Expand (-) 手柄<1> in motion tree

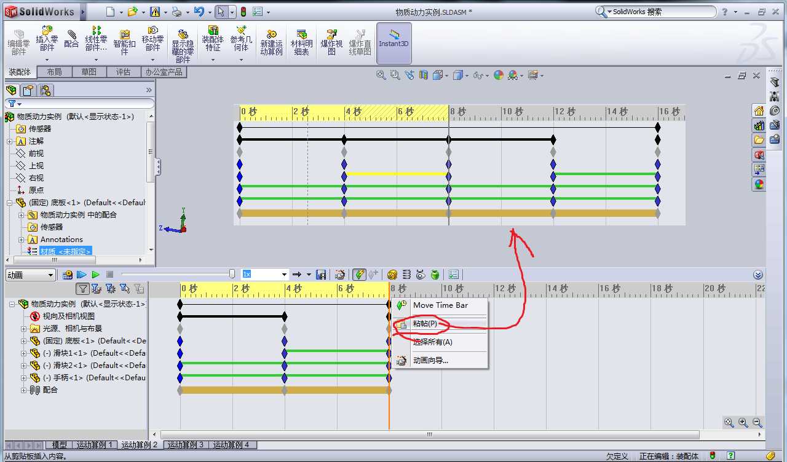click(23, 378)
